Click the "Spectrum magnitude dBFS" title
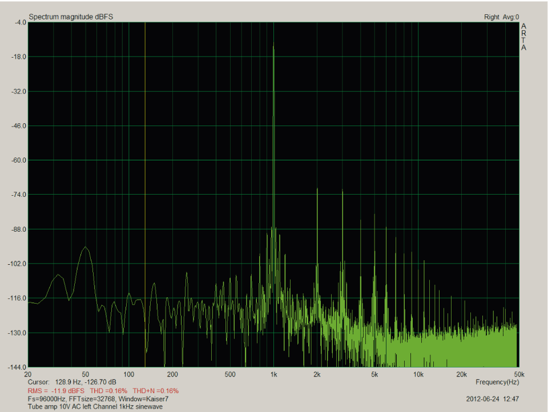The image size is (548, 412). (71, 17)
